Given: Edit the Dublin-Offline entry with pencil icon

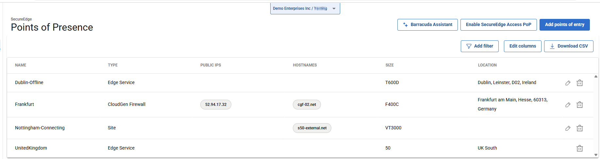Looking at the screenshot, I should point(568,83).
